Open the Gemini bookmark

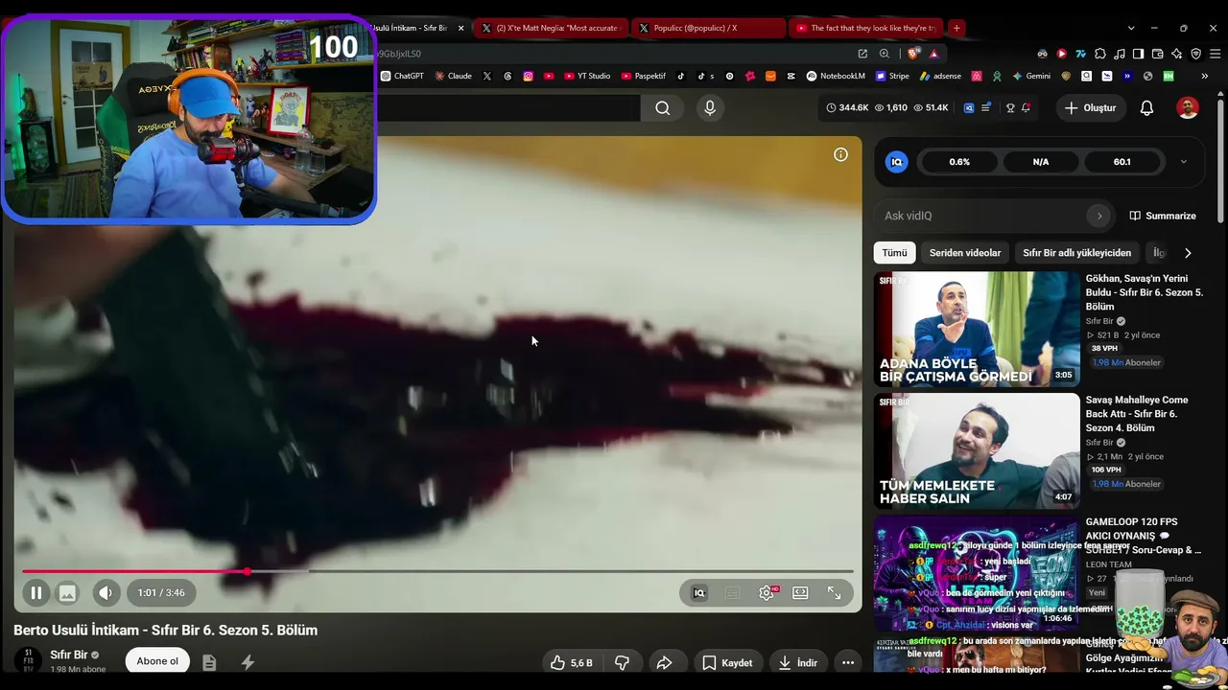point(1031,76)
